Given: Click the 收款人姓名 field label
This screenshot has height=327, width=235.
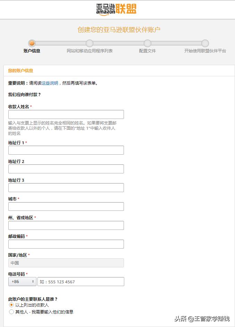Looking at the screenshot, I should [18, 106].
